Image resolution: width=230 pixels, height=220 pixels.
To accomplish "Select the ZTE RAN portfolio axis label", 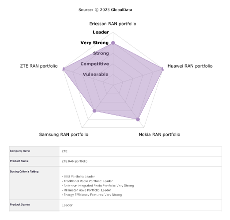I will coord(39,66).
